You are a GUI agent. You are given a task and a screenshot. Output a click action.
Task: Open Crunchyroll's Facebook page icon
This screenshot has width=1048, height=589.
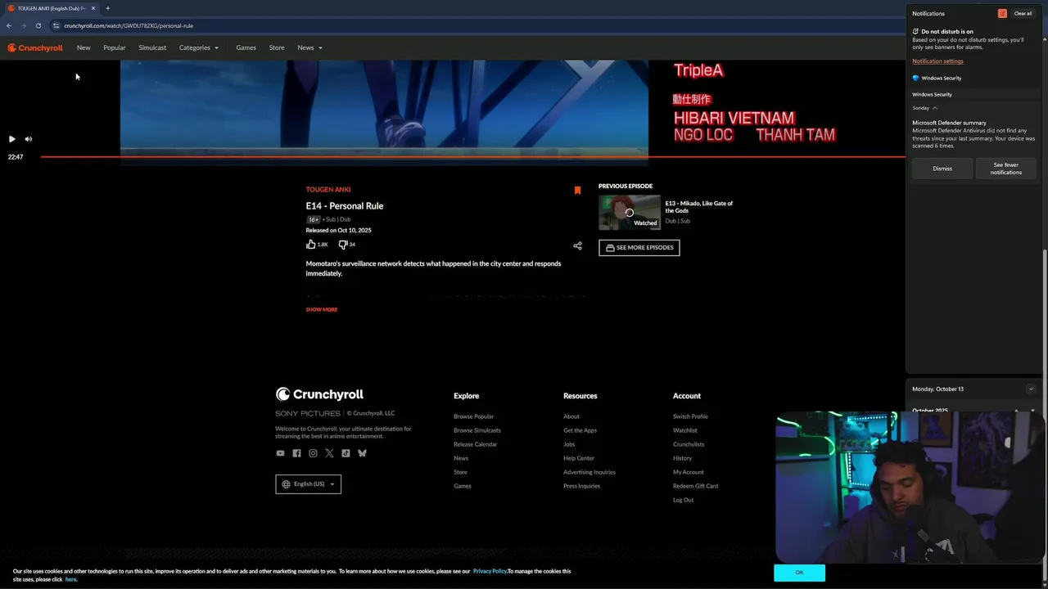(x=296, y=453)
